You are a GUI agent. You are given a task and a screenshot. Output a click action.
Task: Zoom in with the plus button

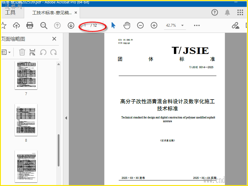click(154, 25)
